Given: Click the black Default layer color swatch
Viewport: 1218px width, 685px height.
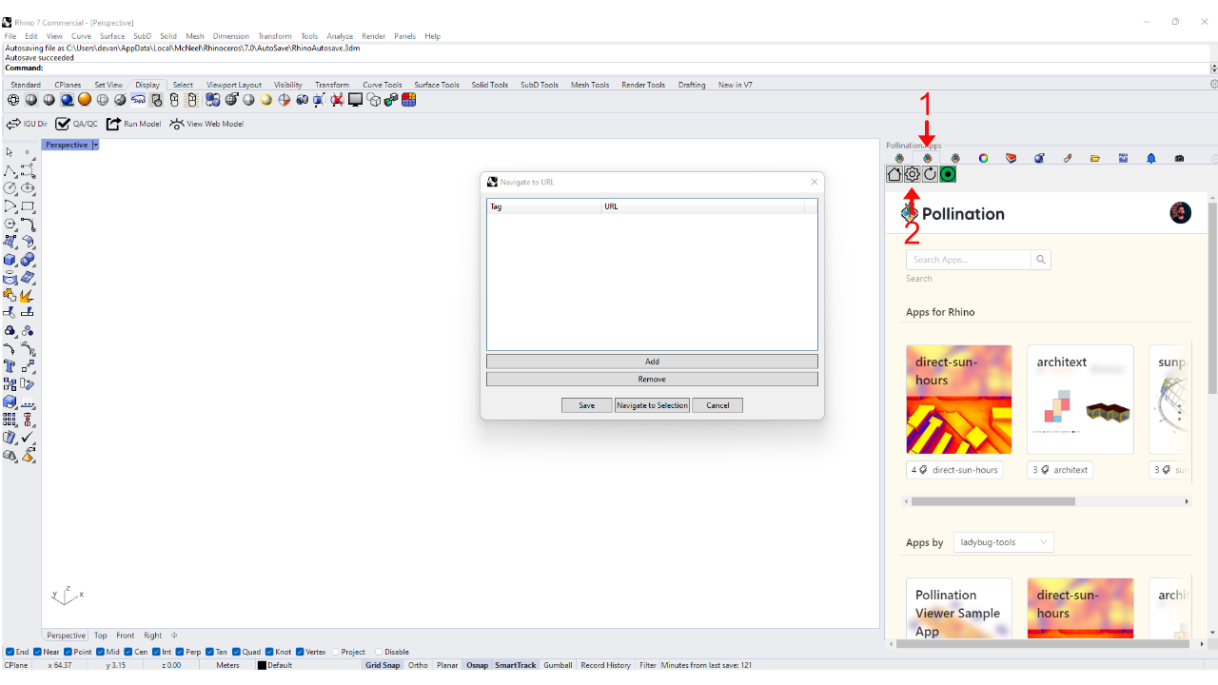Looking at the screenshot, I should 262,665.
